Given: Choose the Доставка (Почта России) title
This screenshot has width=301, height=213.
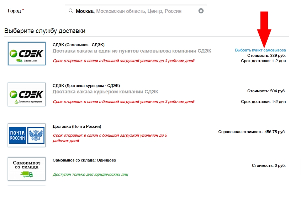Looking at the screenshot, I should click(77, 126).
